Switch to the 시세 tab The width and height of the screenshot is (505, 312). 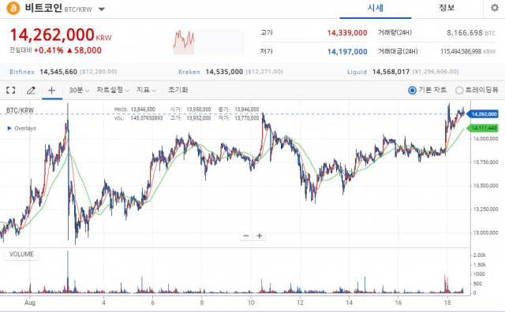[x=376, y=8]
